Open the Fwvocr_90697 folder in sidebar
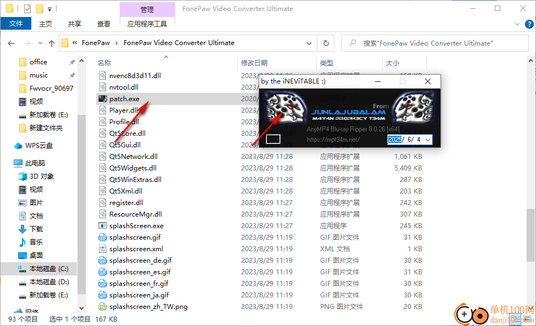Viewport: 536px width, 326px height. [51, 89]
